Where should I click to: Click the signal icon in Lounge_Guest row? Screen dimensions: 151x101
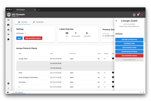coord(113,59)
